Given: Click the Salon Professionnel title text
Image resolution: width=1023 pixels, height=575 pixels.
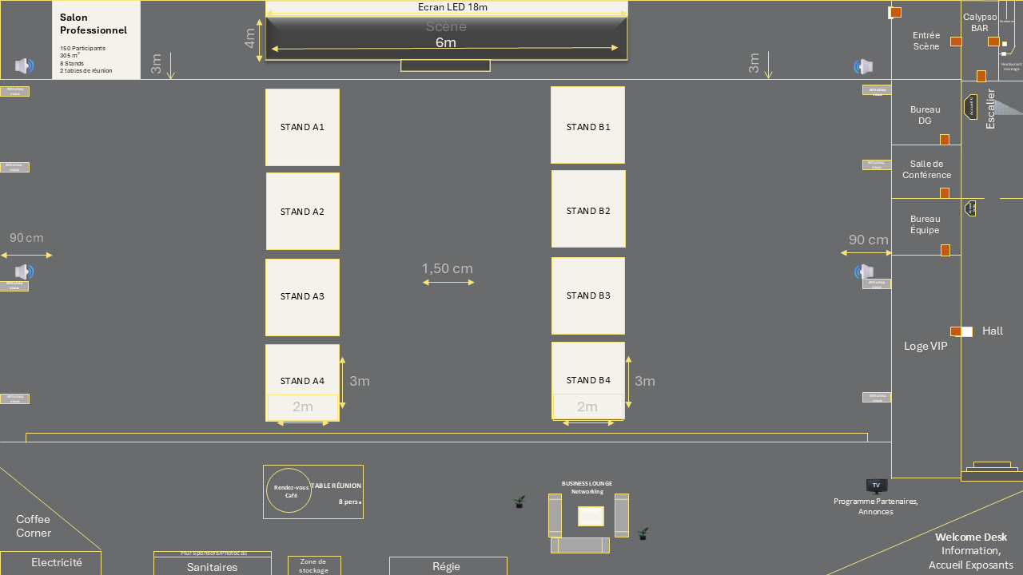Looking at the screenshot, I should click(94, 24).
